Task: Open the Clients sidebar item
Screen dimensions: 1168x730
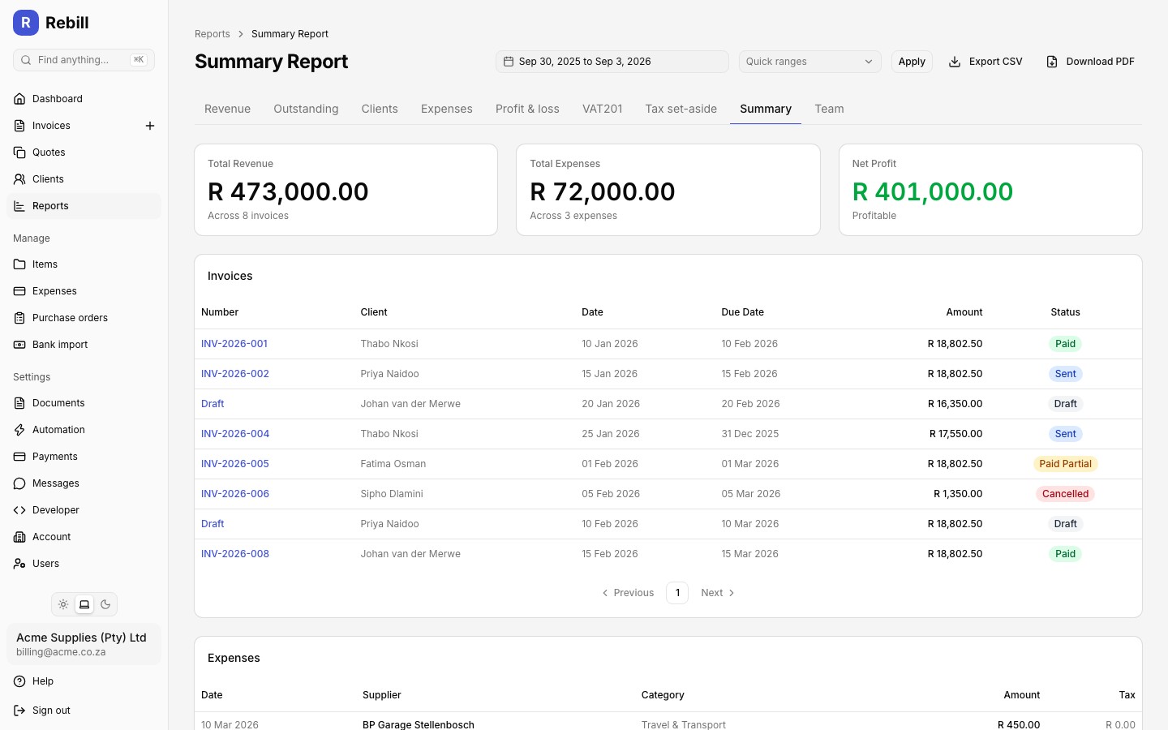Action: (x=84, y=179)
